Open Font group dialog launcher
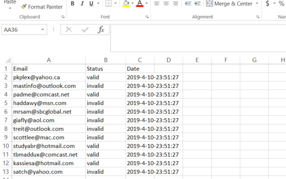 click(147, 17)
